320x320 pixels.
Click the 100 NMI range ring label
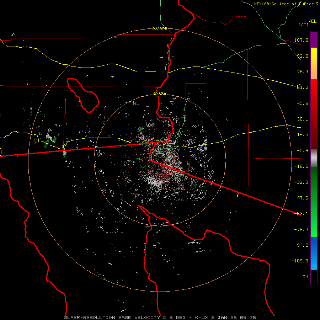click(160, 28)
